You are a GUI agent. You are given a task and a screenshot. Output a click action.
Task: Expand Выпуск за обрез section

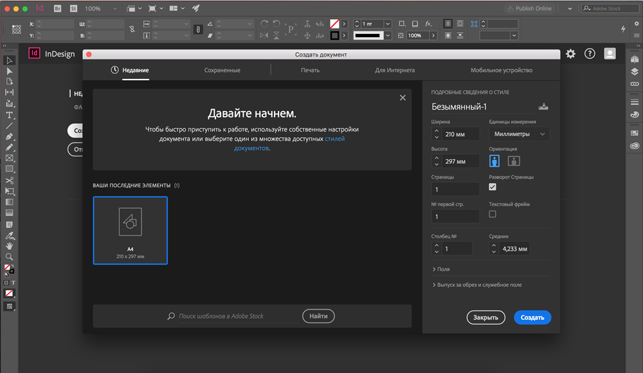click(x=477, y=284)
